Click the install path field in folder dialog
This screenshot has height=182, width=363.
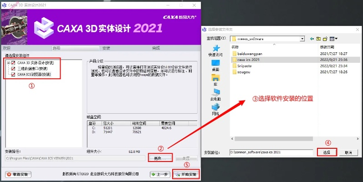tap(271, 152)
